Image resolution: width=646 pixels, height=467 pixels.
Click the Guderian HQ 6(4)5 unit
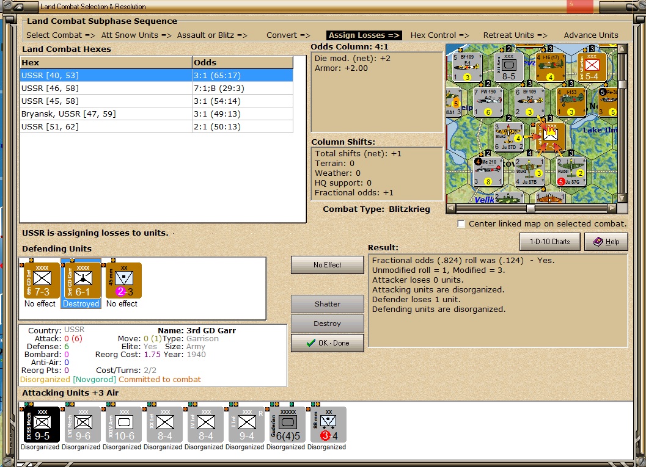pyautogui.click(x=288, y=425)
